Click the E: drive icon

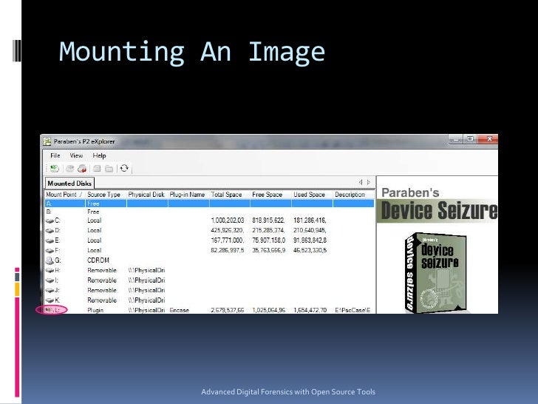[x=50, y=240]
